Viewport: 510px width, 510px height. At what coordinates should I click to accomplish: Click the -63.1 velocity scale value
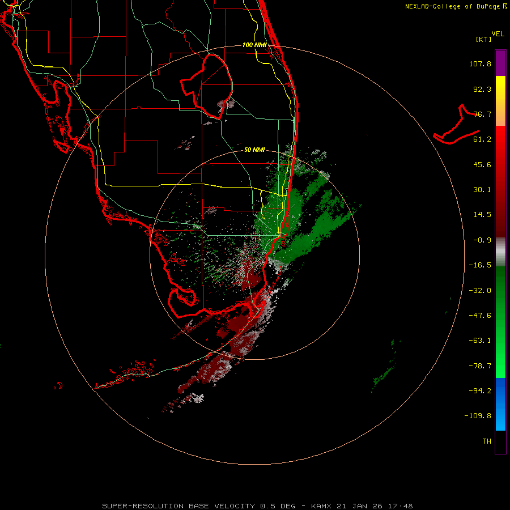(x=480, y=341)
